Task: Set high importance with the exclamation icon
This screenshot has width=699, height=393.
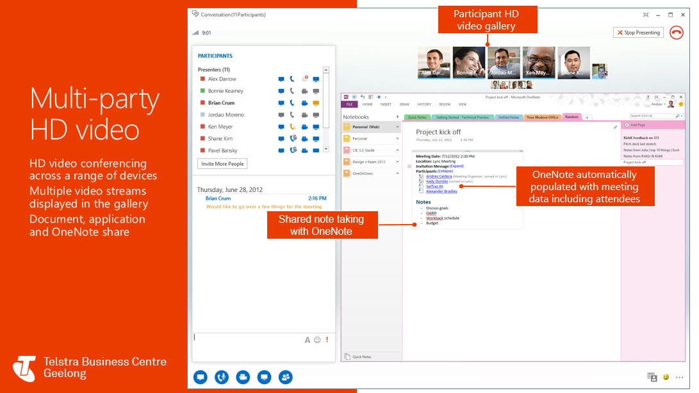Action: pyautogui.click(x=327, y=340)
